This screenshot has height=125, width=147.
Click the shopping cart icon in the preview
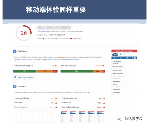133,58
